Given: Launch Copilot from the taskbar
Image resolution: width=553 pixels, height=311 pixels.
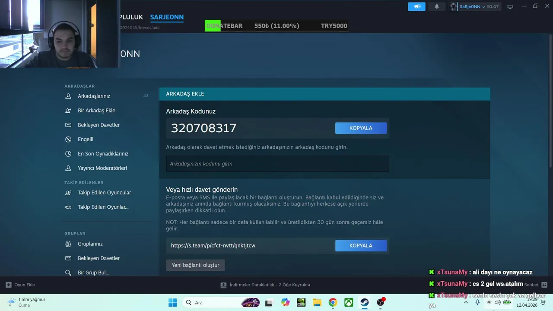Looking at the screenshot, I should 285,302.
